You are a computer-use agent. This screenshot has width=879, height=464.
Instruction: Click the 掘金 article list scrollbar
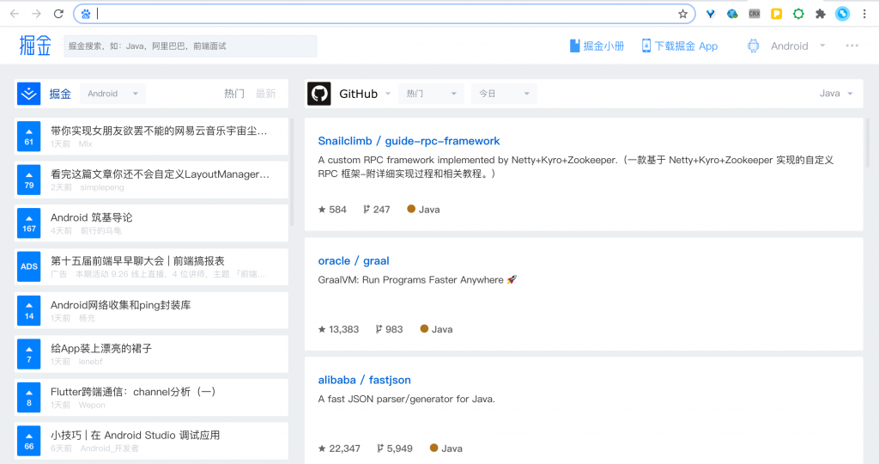[292, 174]
